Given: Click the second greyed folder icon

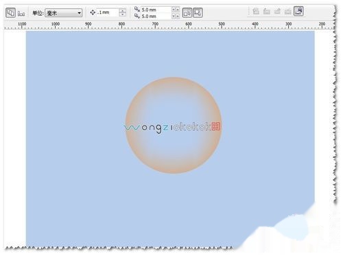Looking at the screenshot, I should (267, 11).
